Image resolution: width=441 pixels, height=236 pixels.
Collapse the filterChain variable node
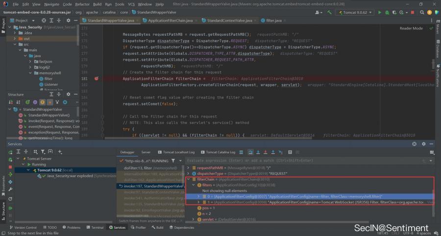tap(189, 179)
